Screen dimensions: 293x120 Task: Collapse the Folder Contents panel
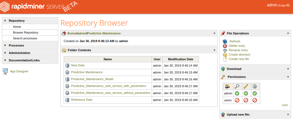(x=214, y=50)
